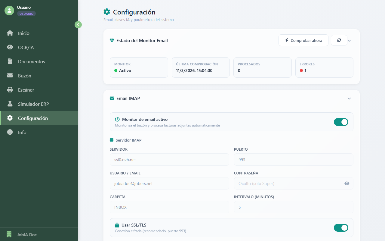Collapse the Email IMAP section
The width and height of the screenshot is (385, 241).
(349, 99)
